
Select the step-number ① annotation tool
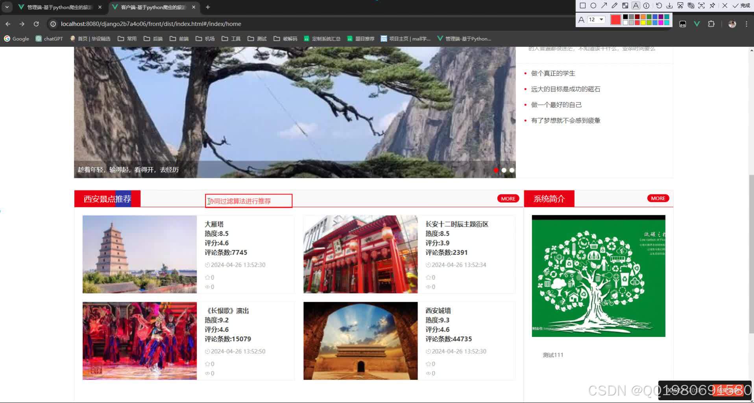(x=646, y=6)
